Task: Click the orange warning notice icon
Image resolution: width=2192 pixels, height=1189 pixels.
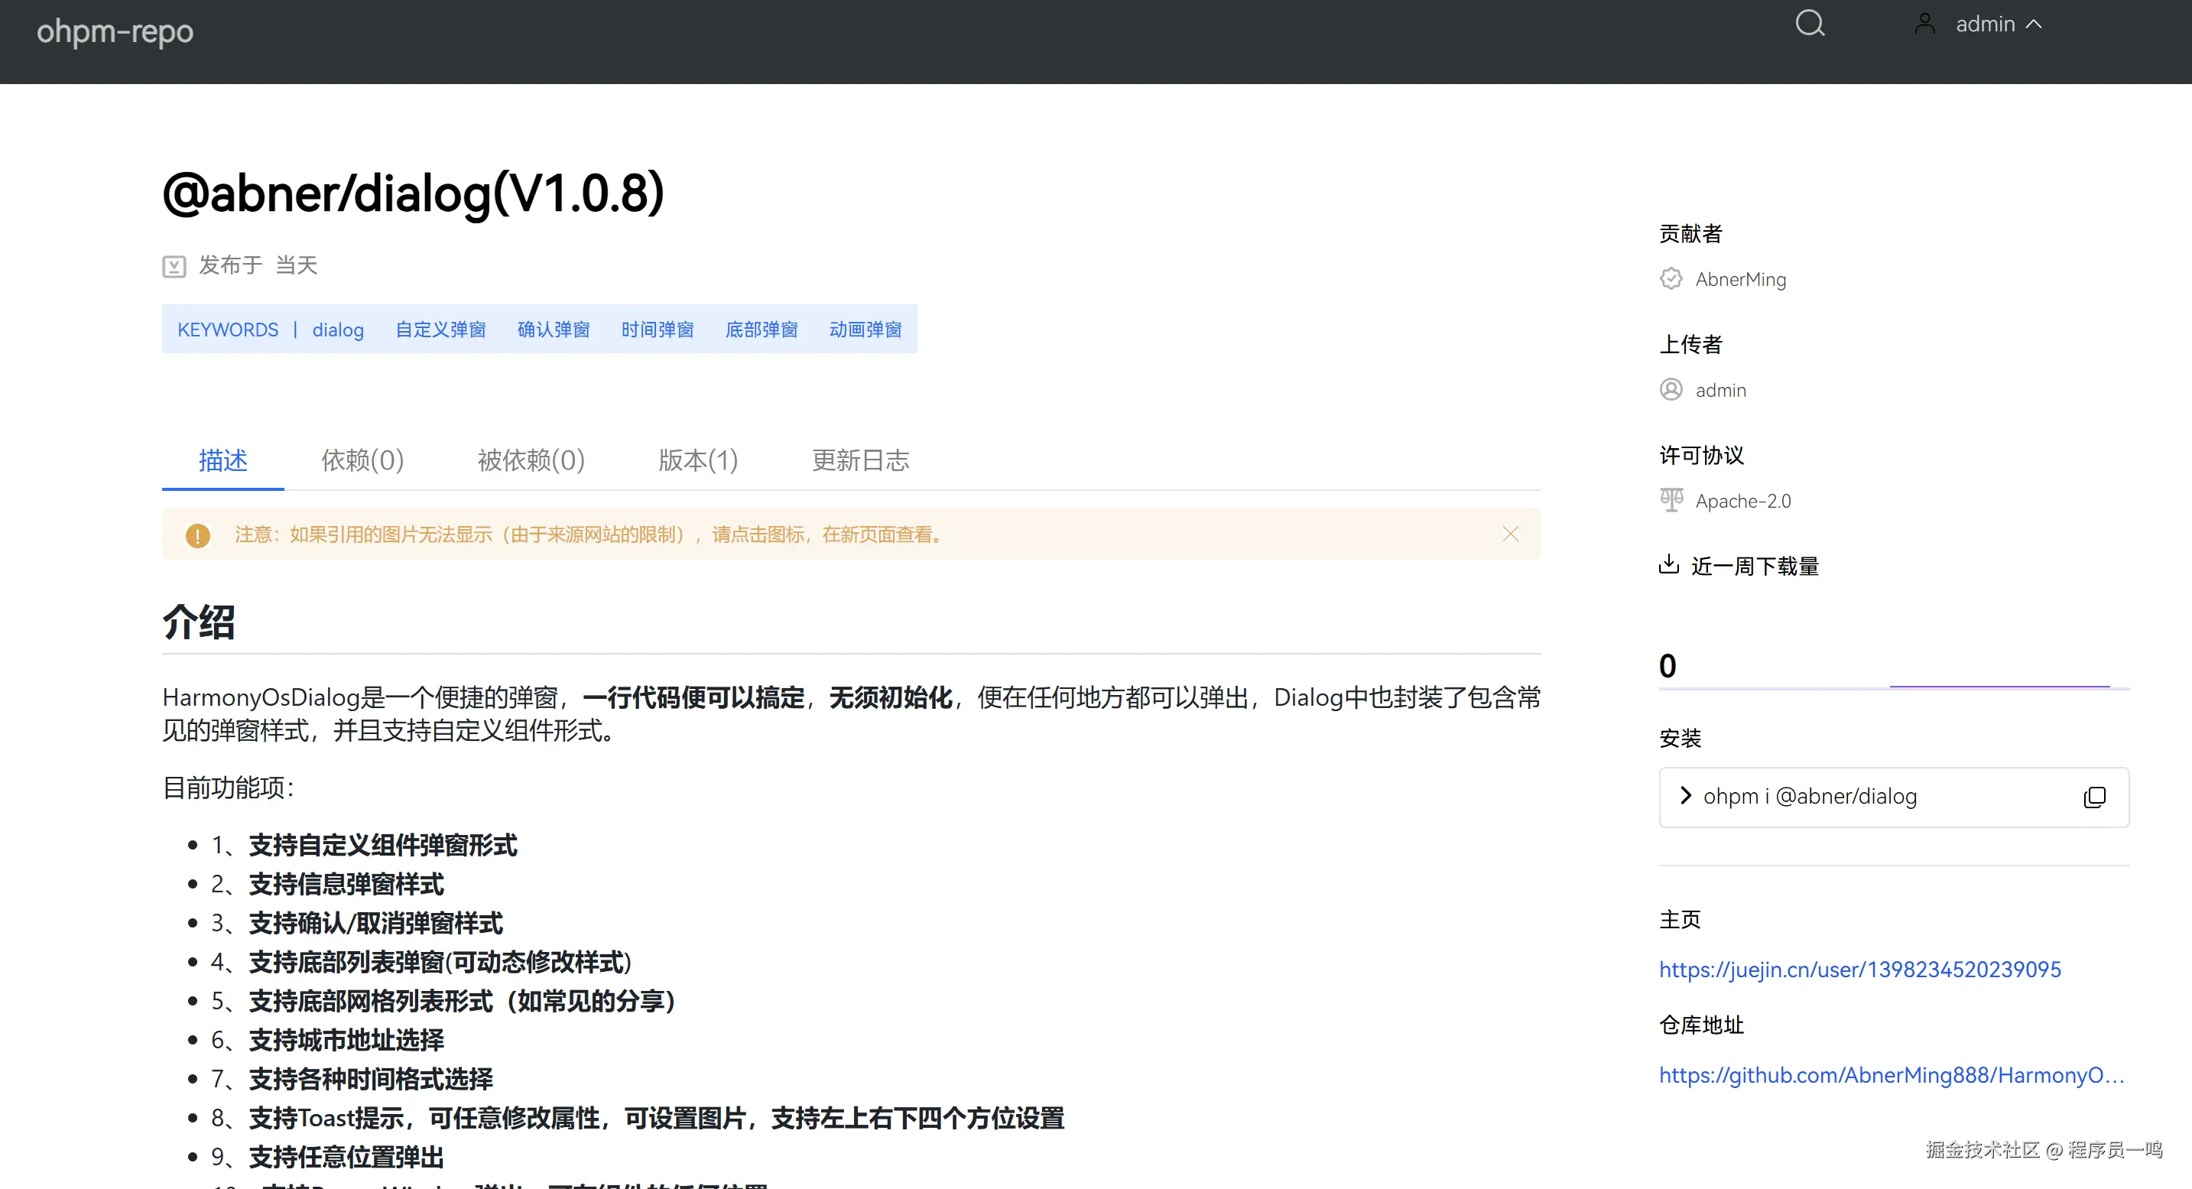Action: (197, 535)
